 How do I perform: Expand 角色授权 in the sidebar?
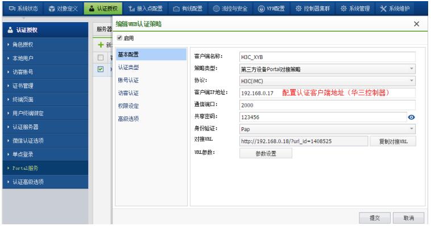[x=45, y=44]
